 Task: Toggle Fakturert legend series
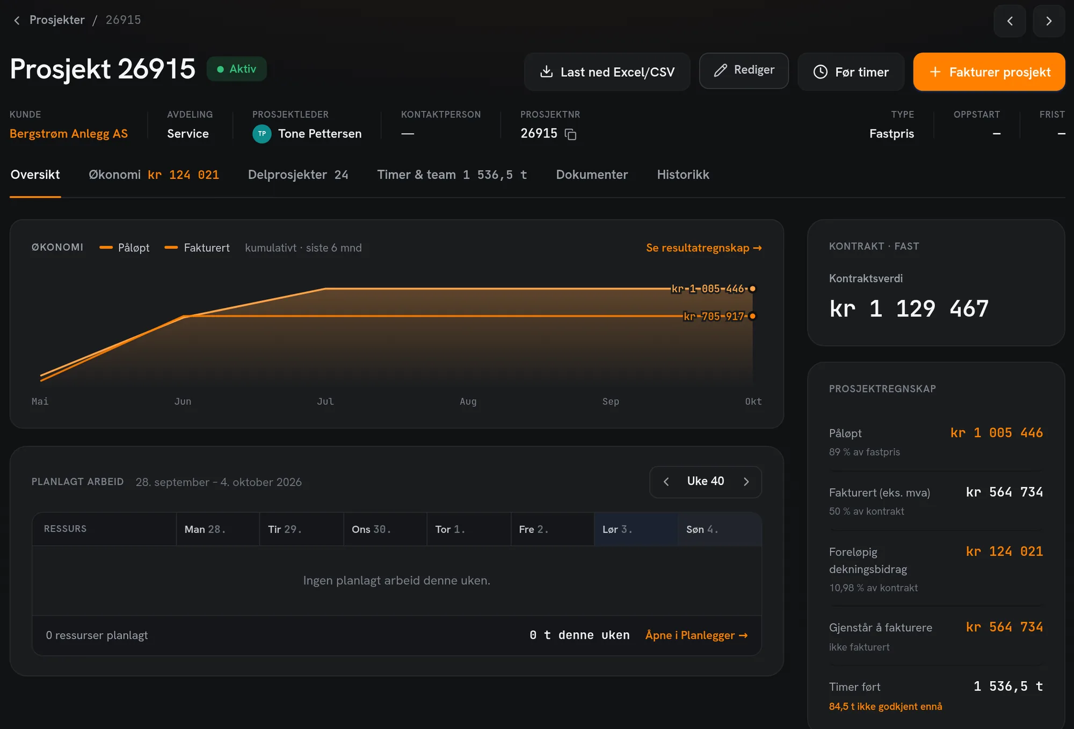tap(197, 248)
